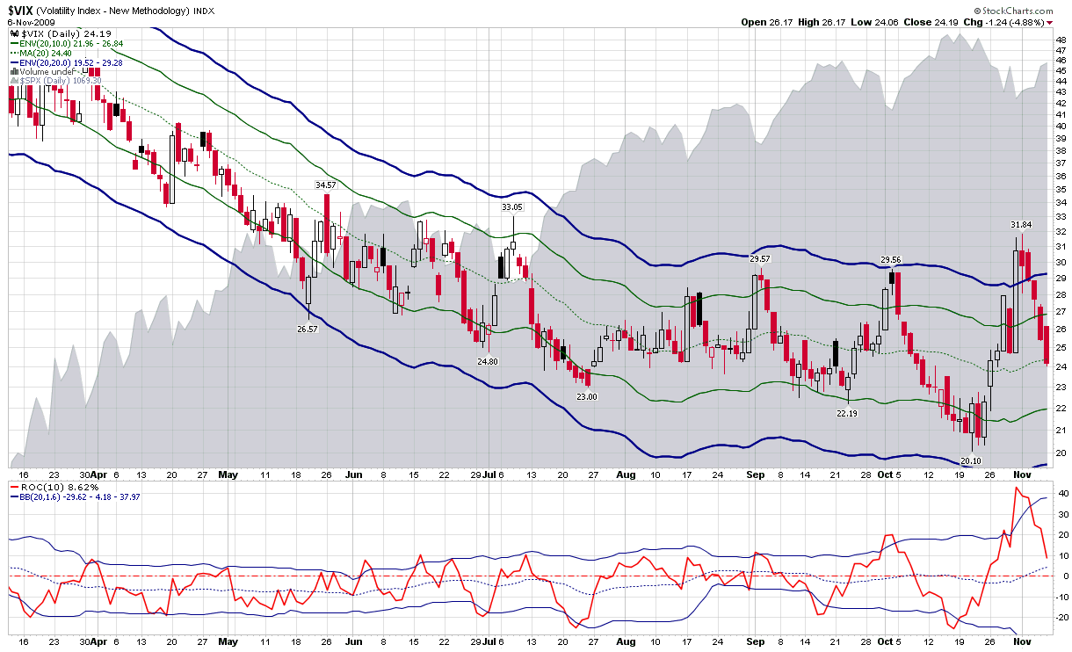Click the $SPX area chart legend icon
The width and height of the screenshot is (1072, 652).
pyautogui.click(x=12, y=81)
